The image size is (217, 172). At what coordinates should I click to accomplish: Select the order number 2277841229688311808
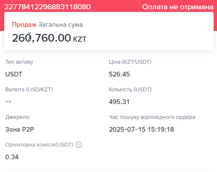48,7
